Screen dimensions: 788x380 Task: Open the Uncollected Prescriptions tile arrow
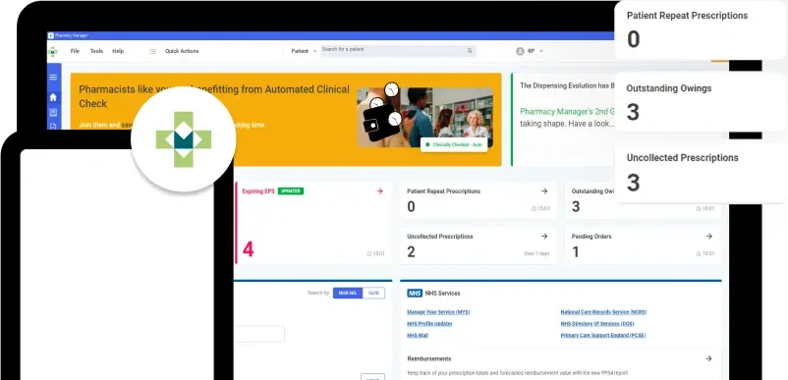(544, 236)
